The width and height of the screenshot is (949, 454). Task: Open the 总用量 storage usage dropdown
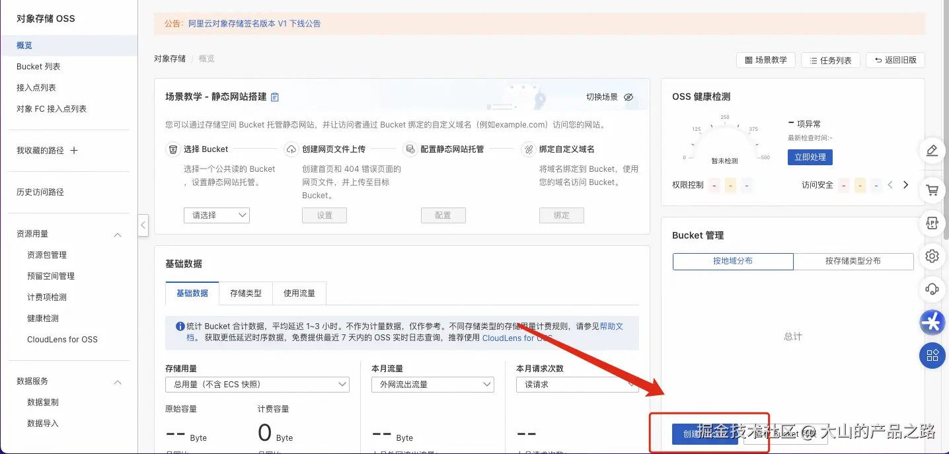(257, 384)
